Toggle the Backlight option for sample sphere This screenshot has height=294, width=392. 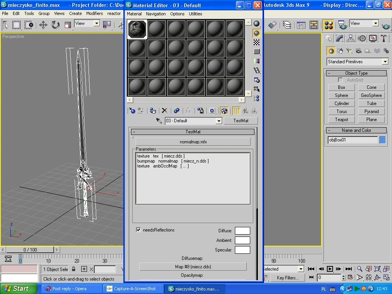(x=257, y=33)
